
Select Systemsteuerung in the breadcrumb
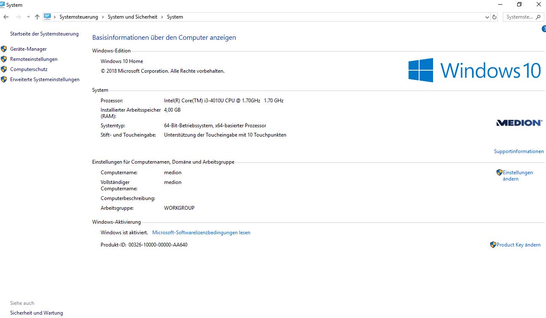point(79,17)
